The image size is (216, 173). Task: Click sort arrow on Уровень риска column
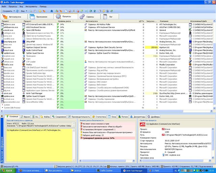[x=73, y=21]
